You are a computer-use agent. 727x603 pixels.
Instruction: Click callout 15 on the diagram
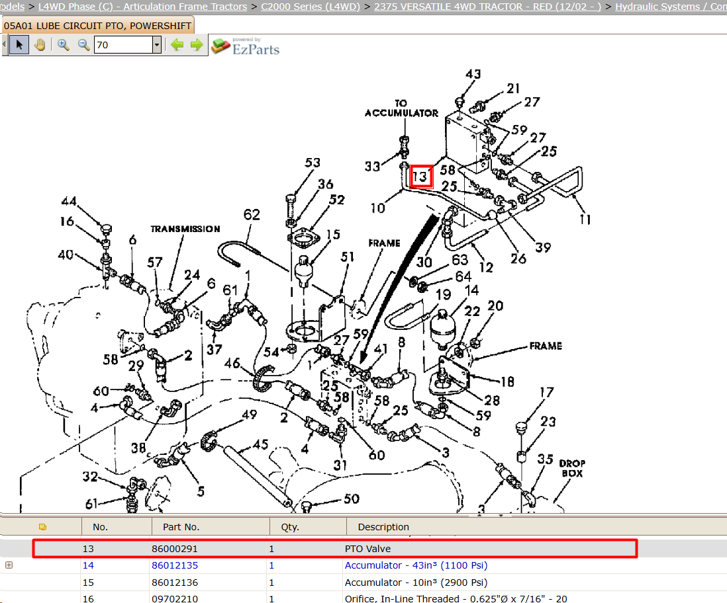333,234
